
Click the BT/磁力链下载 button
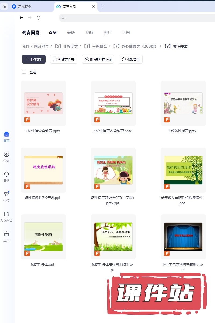(x=98, y=59)
